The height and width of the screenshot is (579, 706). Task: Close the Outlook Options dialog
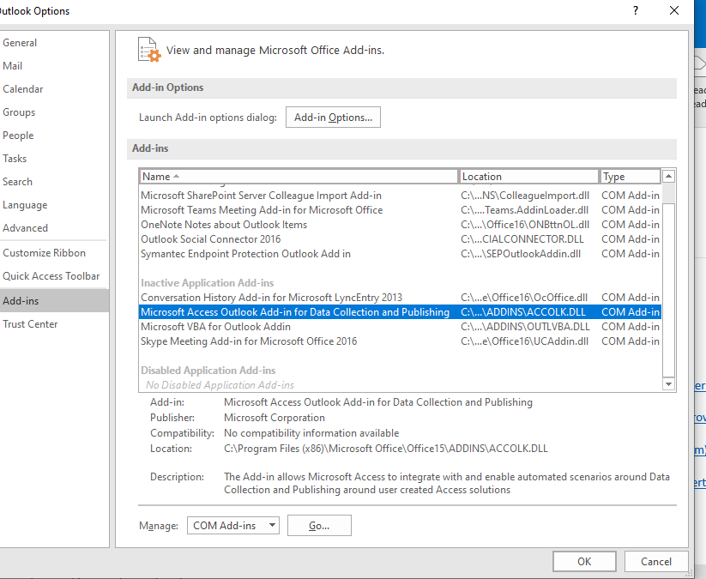click(674, 10)
